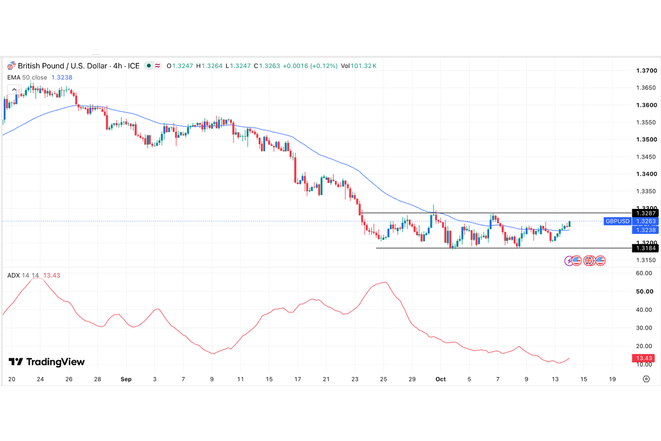Click the blue 1.3238 EMA price label
This screenshot has height=441, width=661.
point(645,229)
